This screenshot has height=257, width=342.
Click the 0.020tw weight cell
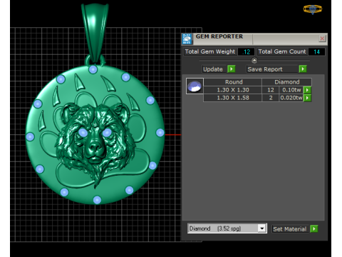click(291, 98)
